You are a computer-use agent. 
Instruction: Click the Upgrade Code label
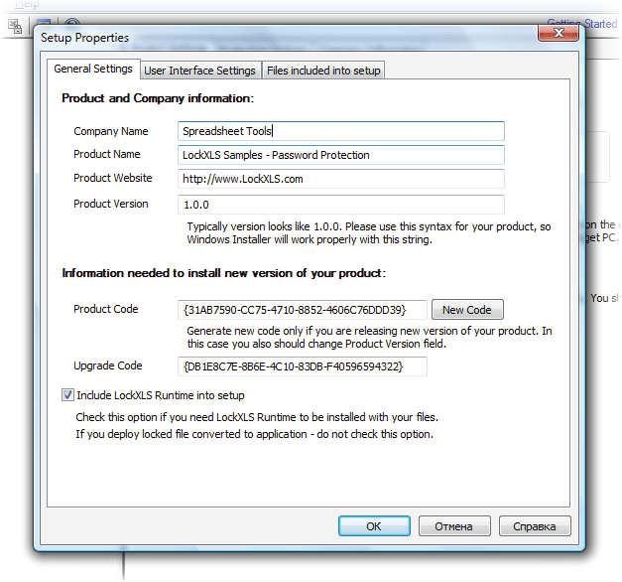(108, 365)
